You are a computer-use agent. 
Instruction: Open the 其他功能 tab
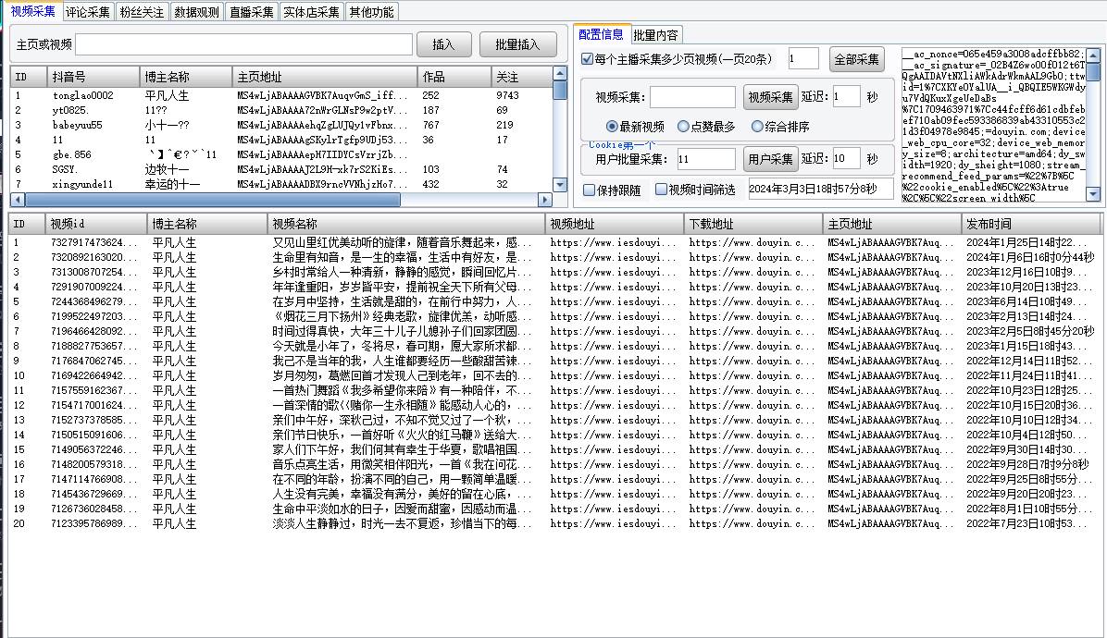[371, 12]
